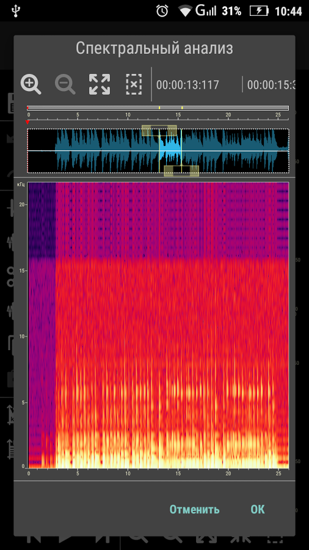Image resolution: width=309 pixels, height=550 pixels.
Task: Tap the selection start time 00:00:13:117
Action: click(x=187, y=85)
